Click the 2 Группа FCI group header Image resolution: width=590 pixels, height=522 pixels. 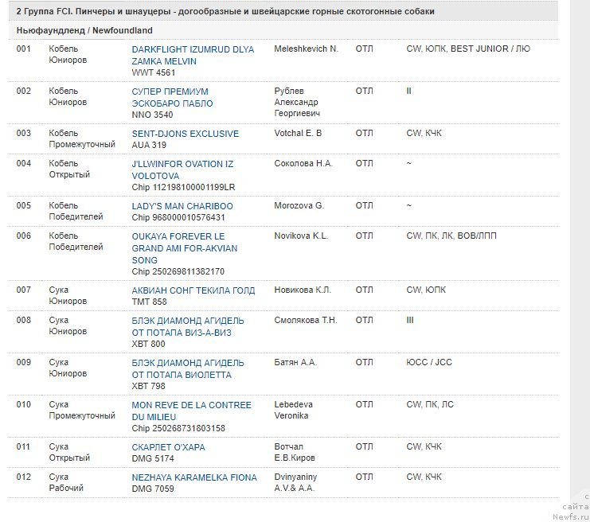[225, 12]
